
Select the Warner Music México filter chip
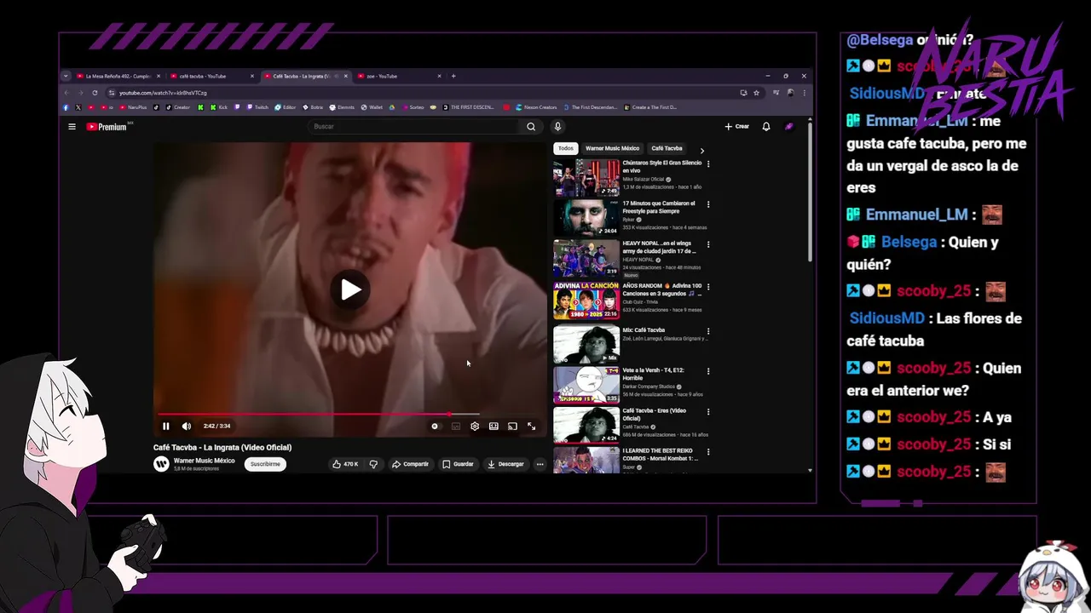(612, 148)
